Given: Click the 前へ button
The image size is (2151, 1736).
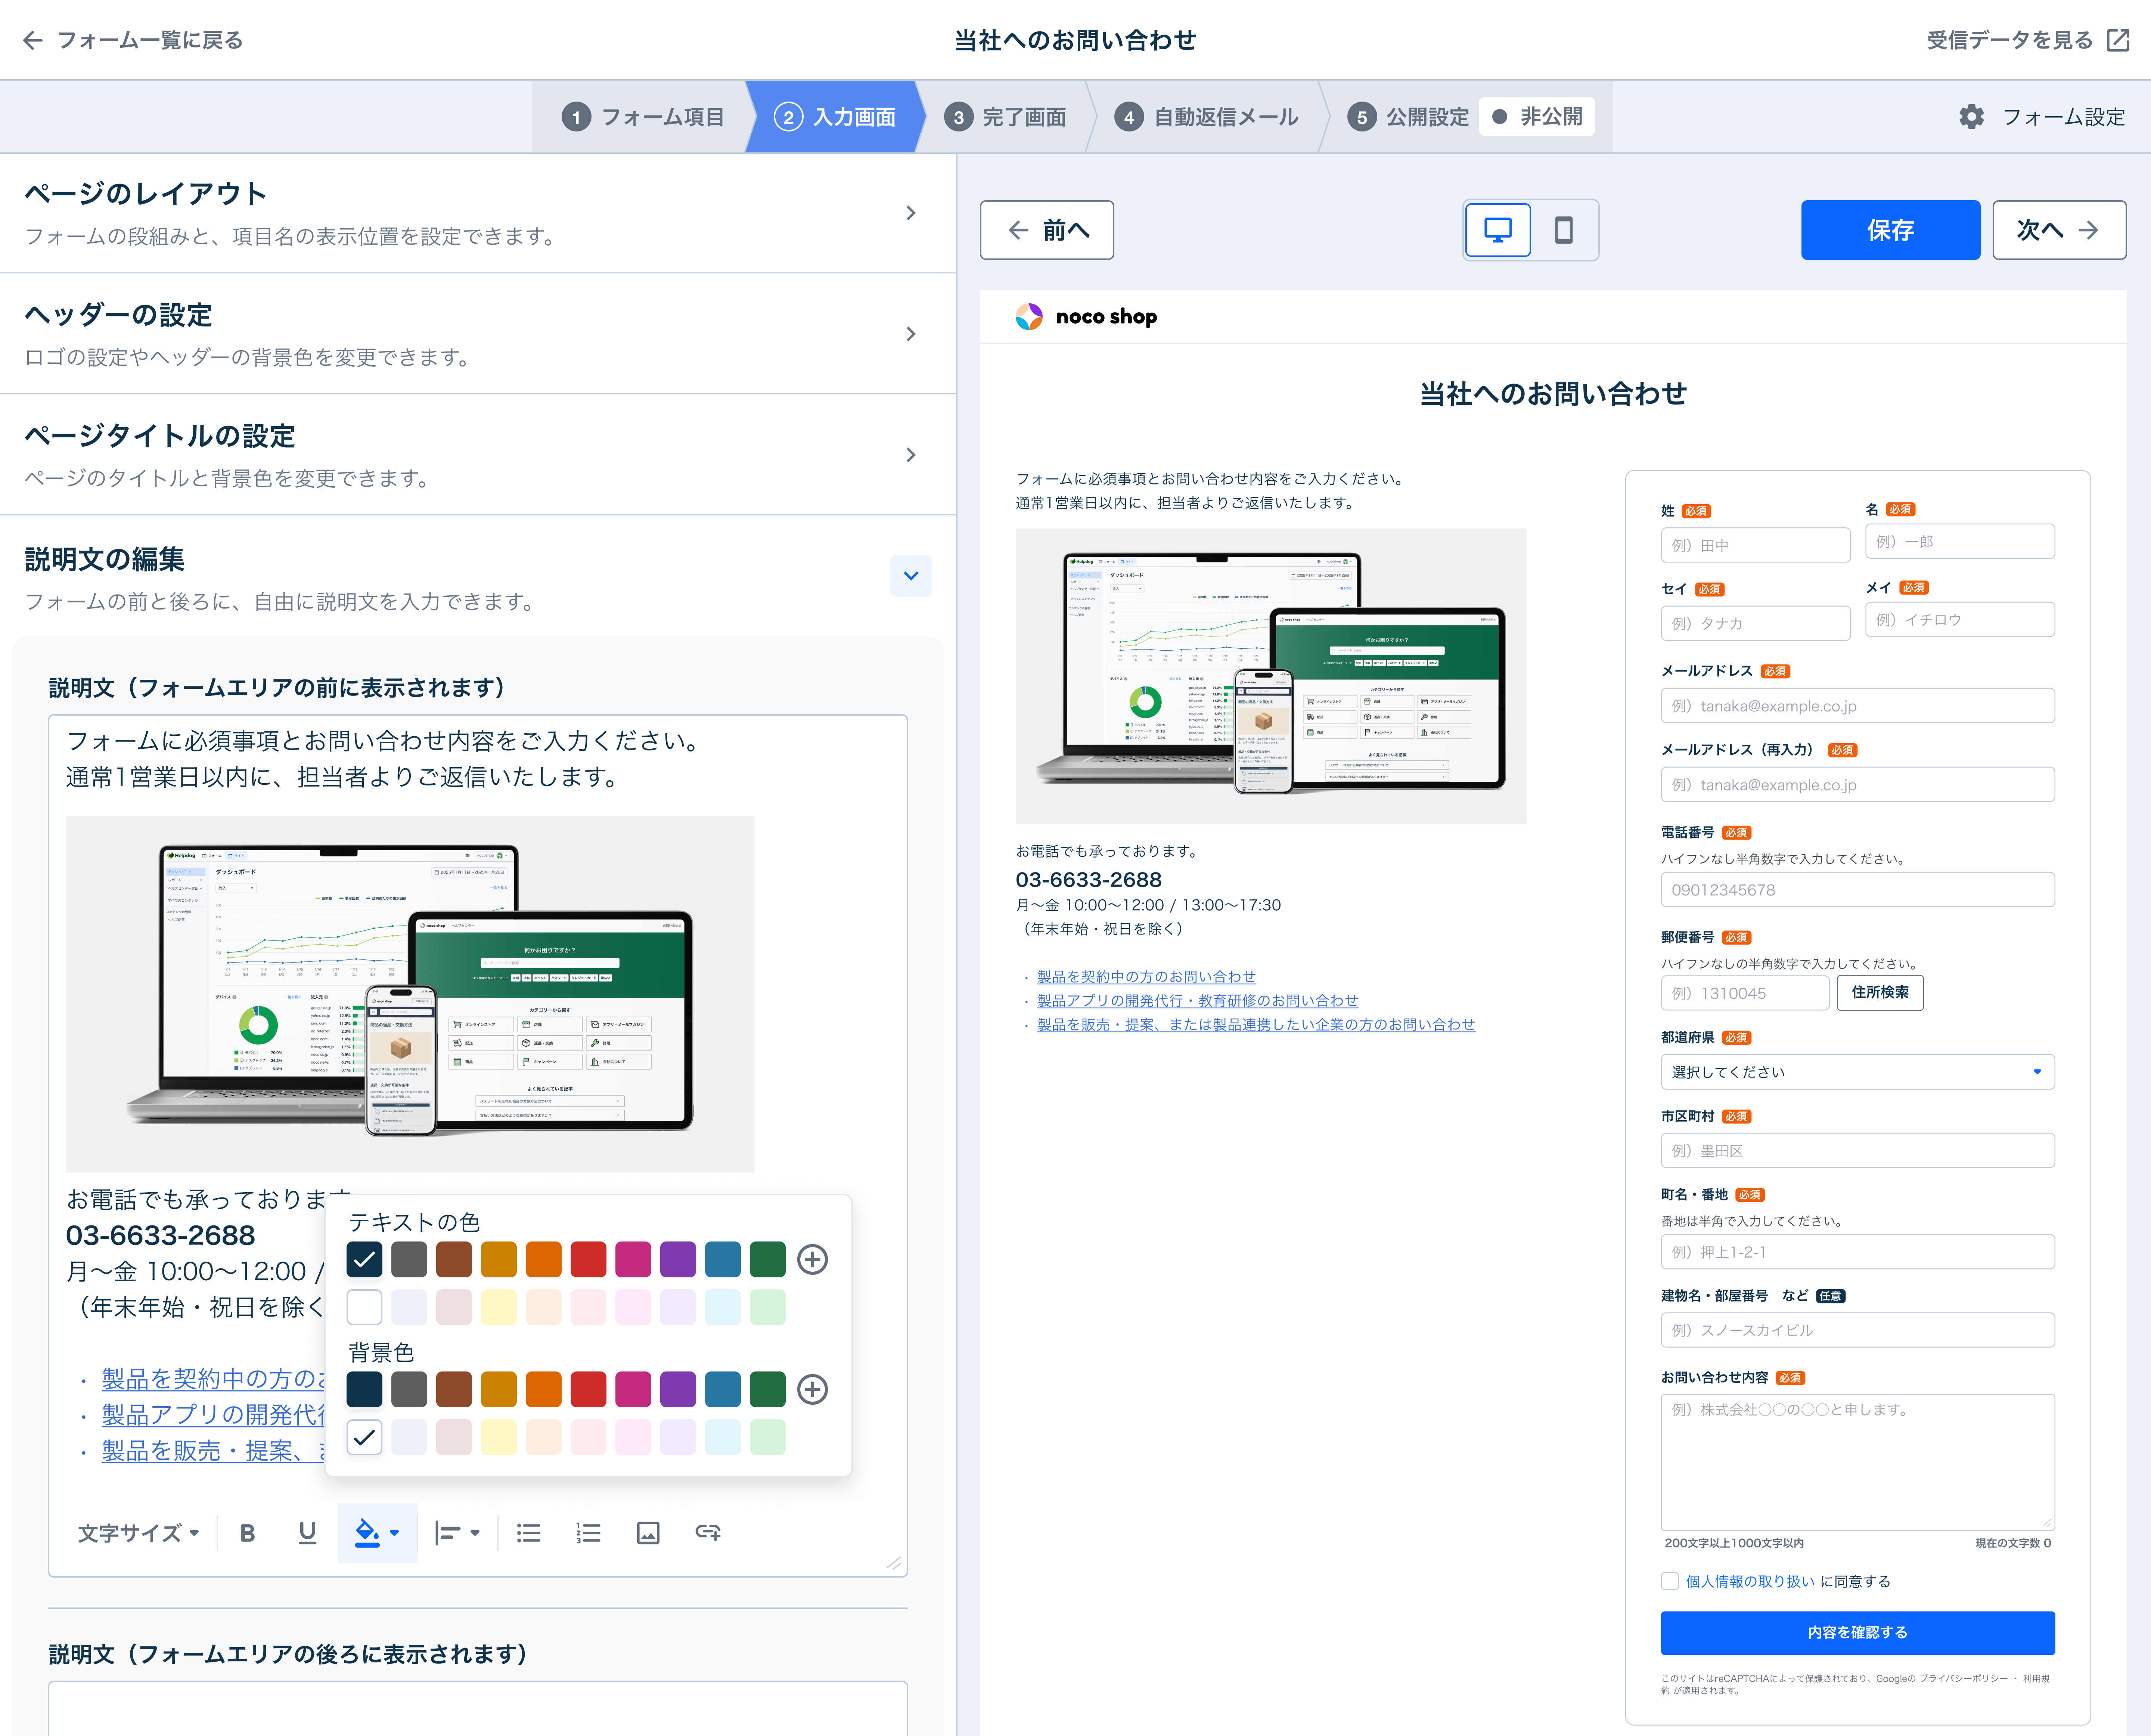Looking at the screenshot, I should point(1047,230).
